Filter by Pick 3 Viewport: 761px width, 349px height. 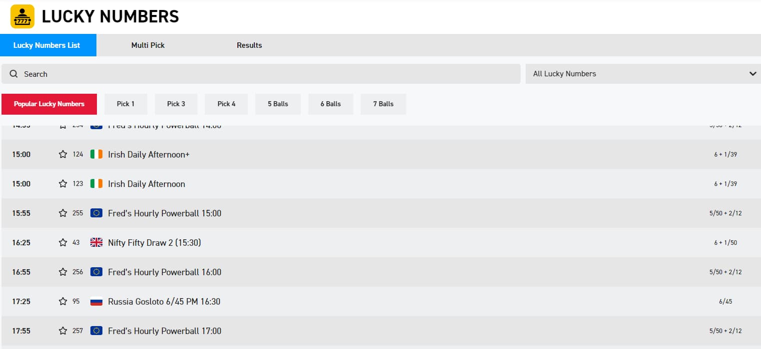pyautogui.click(x=176, y=104)
